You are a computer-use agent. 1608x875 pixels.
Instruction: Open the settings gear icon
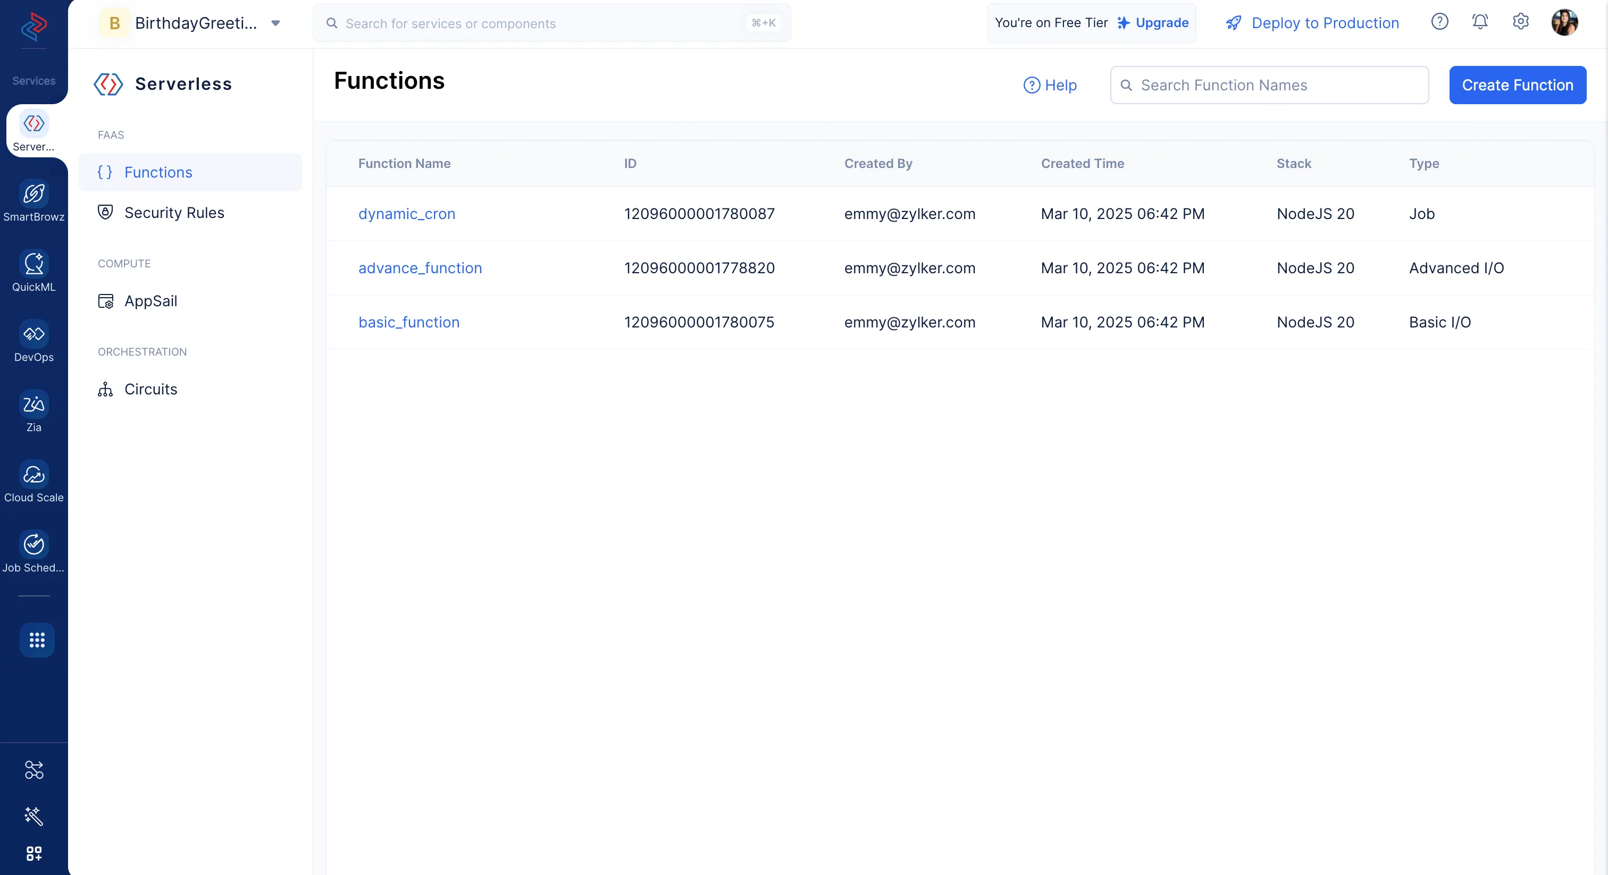point(1521,22)
